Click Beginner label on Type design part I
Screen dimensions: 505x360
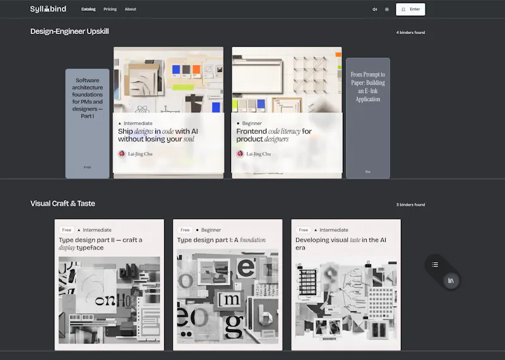(x=211, y=230)
